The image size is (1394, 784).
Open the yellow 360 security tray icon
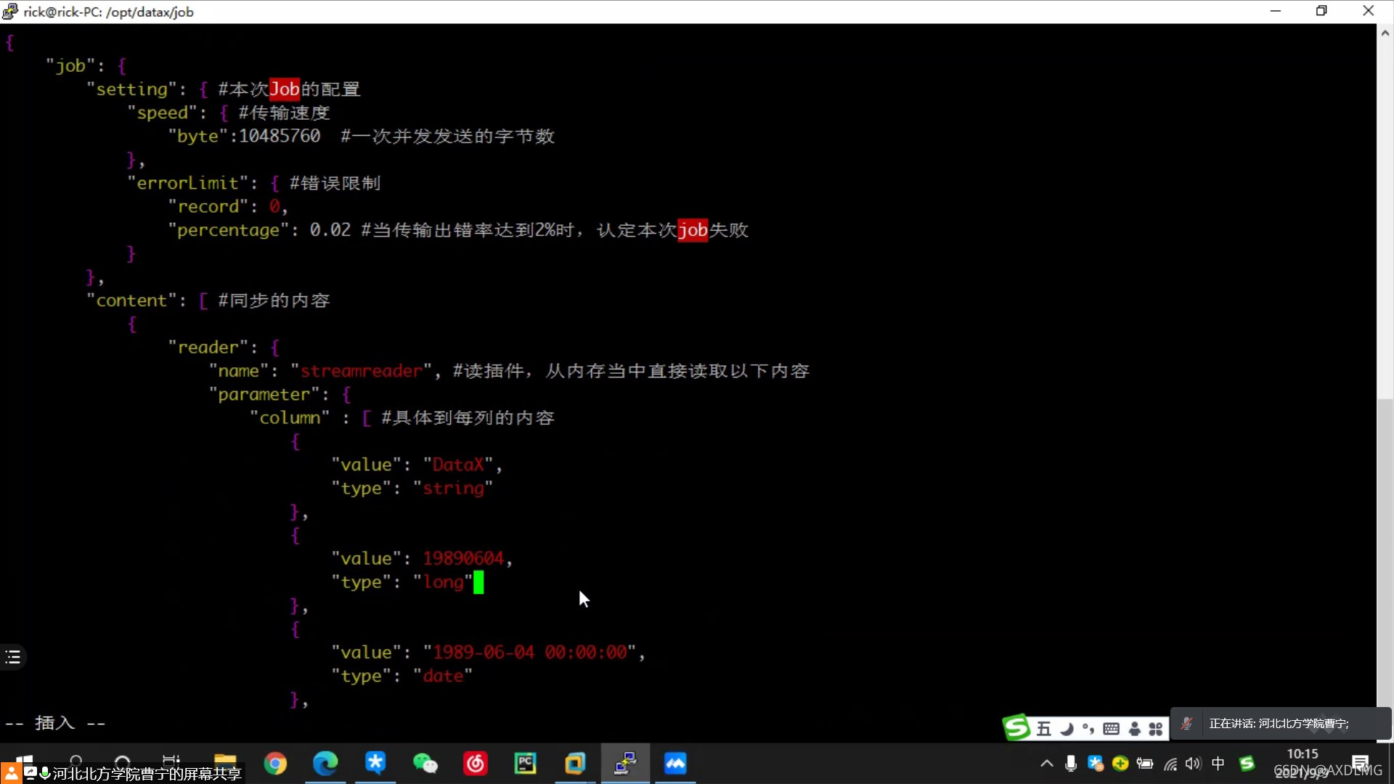coord(1120,763)
